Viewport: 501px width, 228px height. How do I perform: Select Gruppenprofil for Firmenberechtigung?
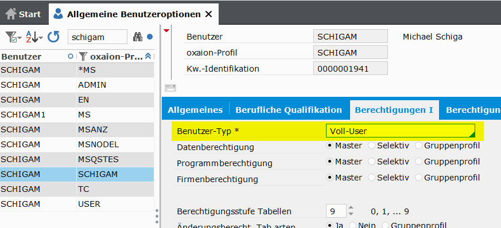(x=418, y=177)
